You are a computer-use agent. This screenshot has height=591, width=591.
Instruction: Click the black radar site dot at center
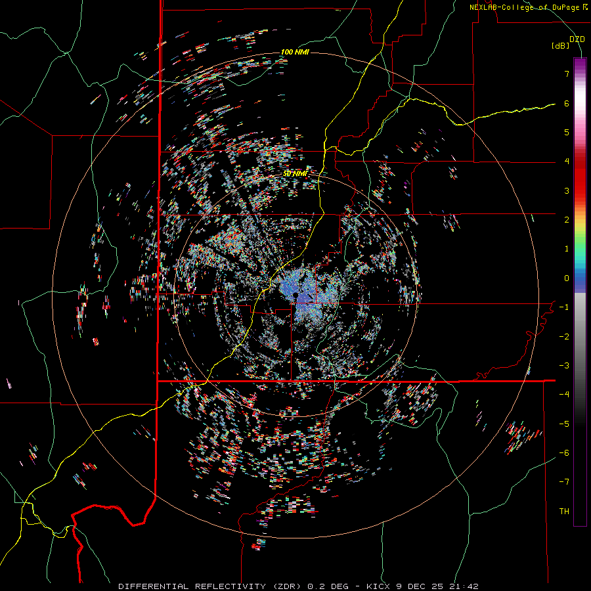(x=295, y=295)
